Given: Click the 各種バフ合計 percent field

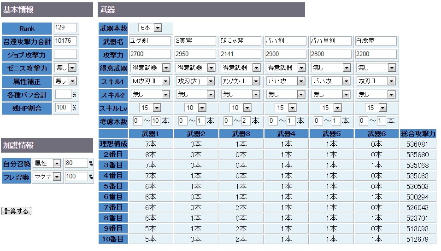Looking at the screenshot, I should click(63, 95).
